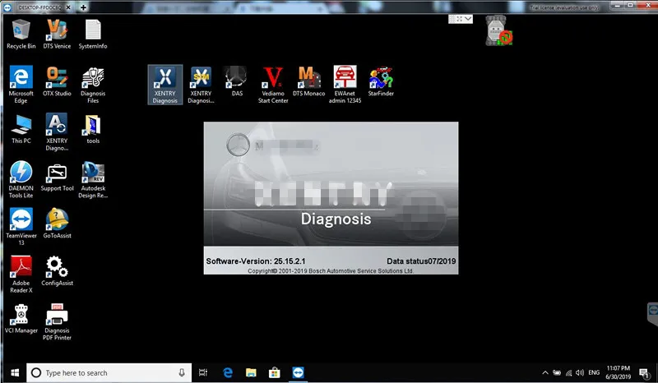This screenshot has width=658, height=383.
Task: Expand the TeamViewer toolbar dropdown arrow
Action: pyautogui.click(x=468, y=19)
